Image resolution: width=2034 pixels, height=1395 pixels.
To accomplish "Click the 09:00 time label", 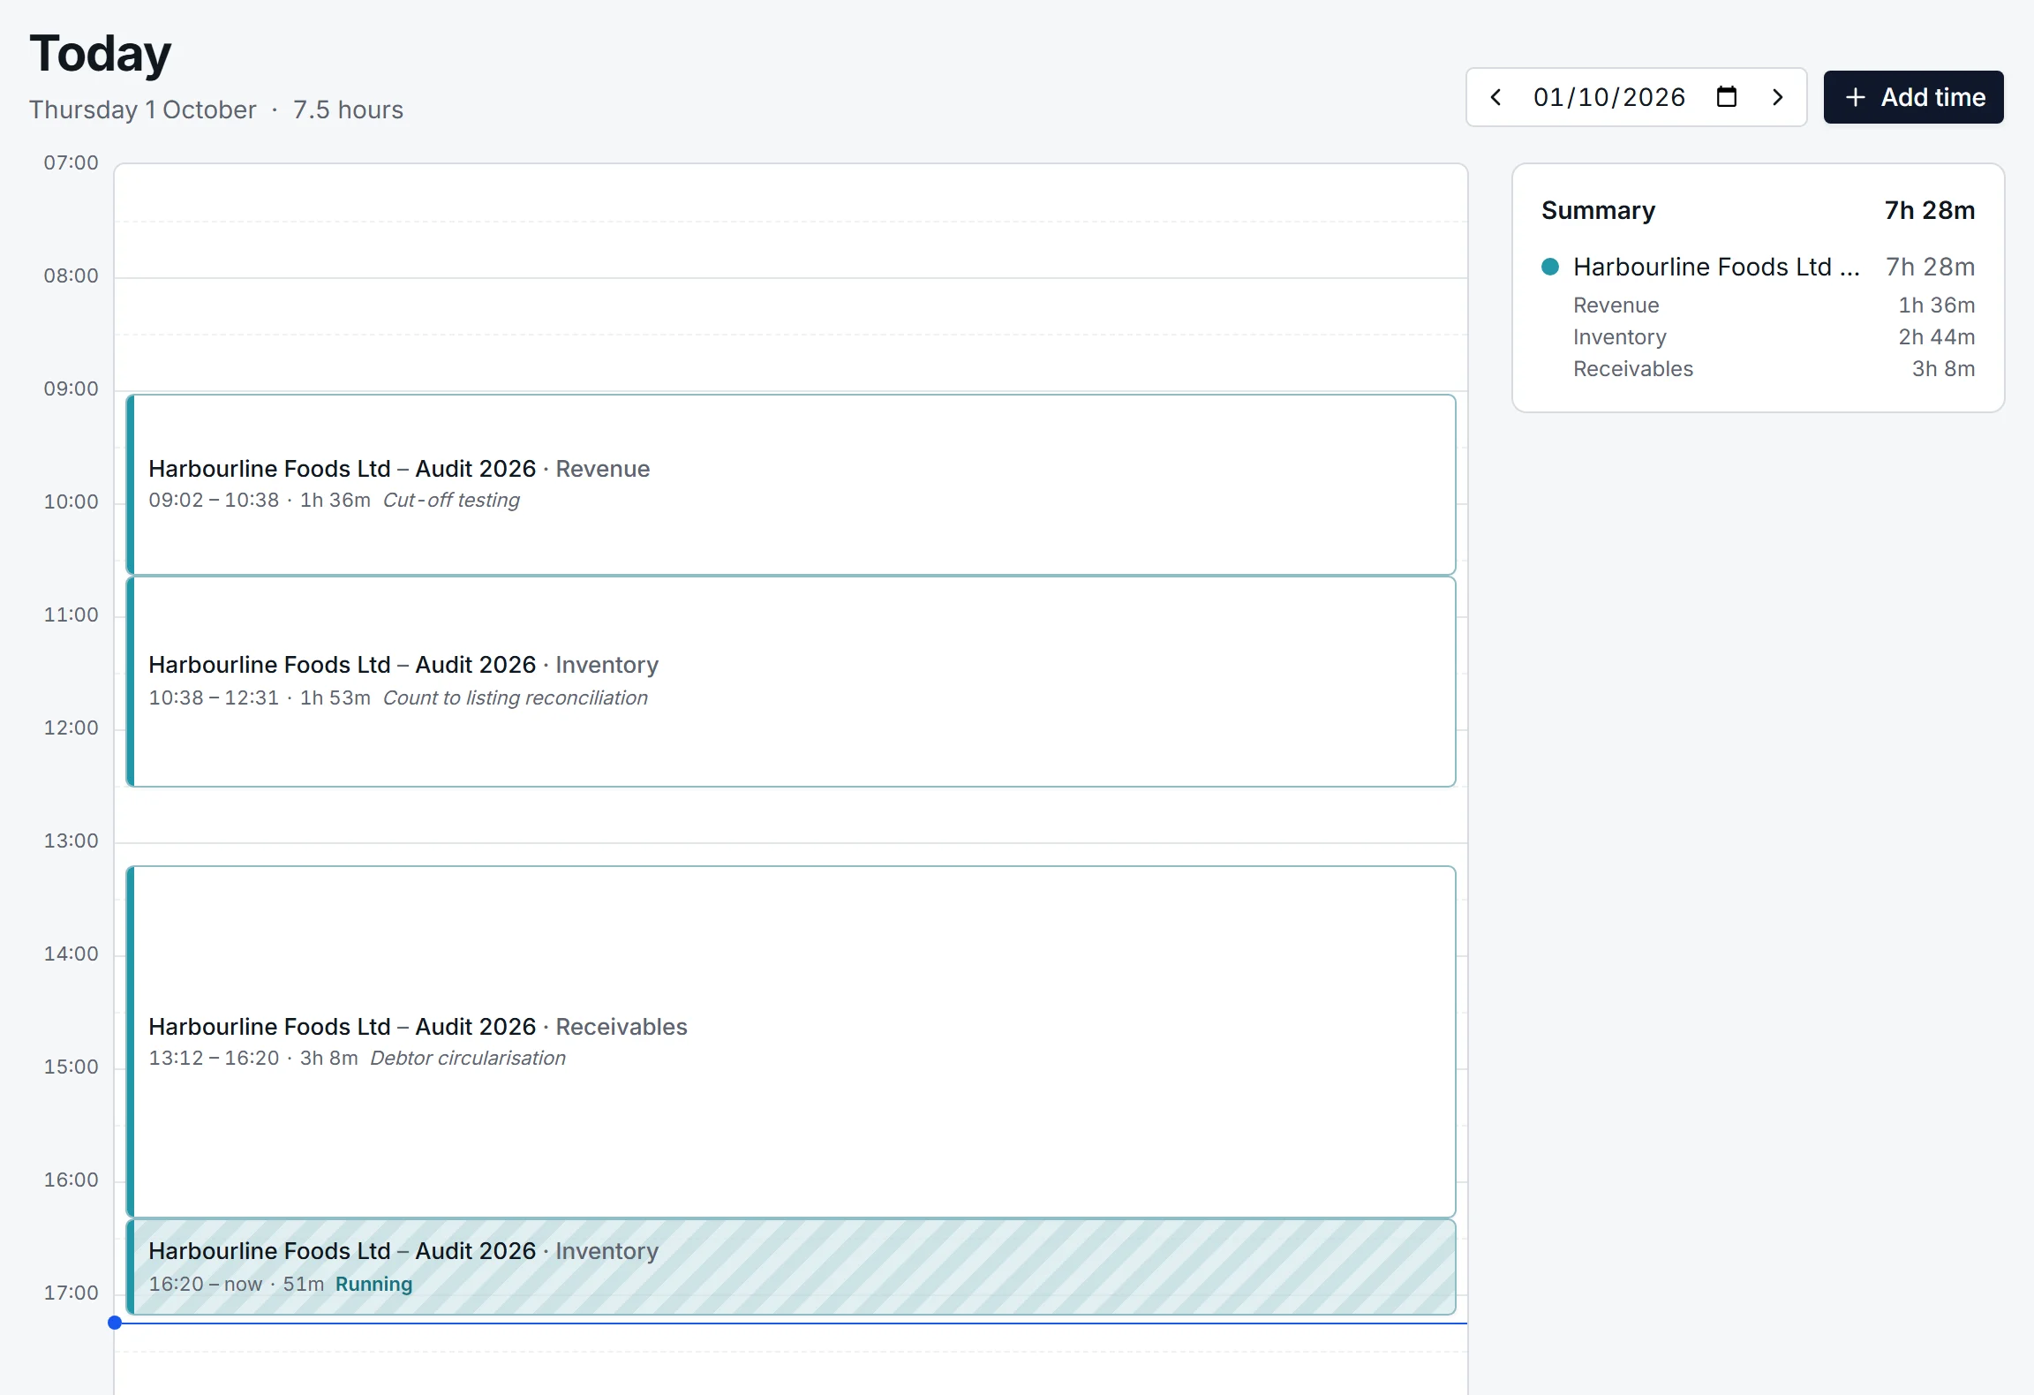I will point(72,388).
